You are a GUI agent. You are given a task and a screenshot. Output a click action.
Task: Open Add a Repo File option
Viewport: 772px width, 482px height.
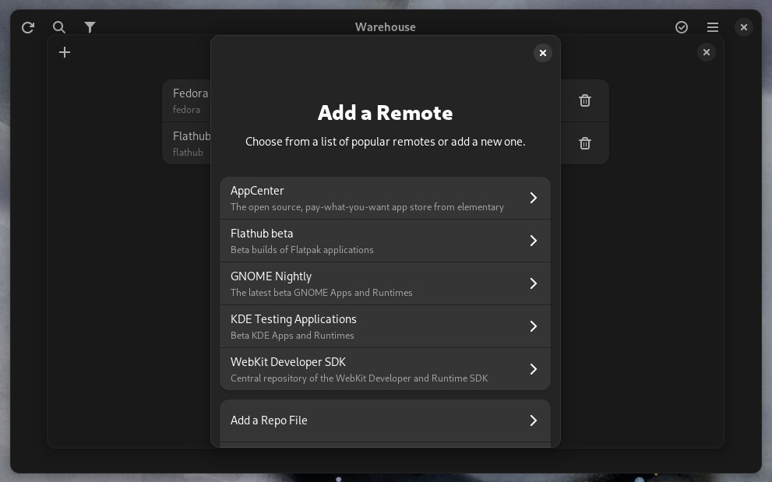coord(385,420)
